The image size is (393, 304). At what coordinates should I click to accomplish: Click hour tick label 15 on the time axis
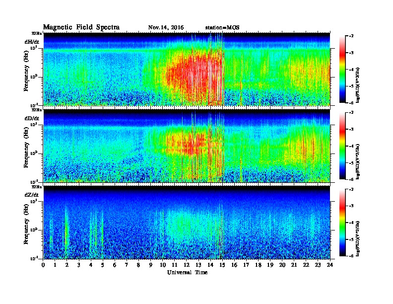tap(222, 265)
